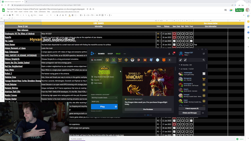The height and width of the screenshot is (141, 251).
Task: Open the Extensions menu in Sheets
Action: (42, 12)
